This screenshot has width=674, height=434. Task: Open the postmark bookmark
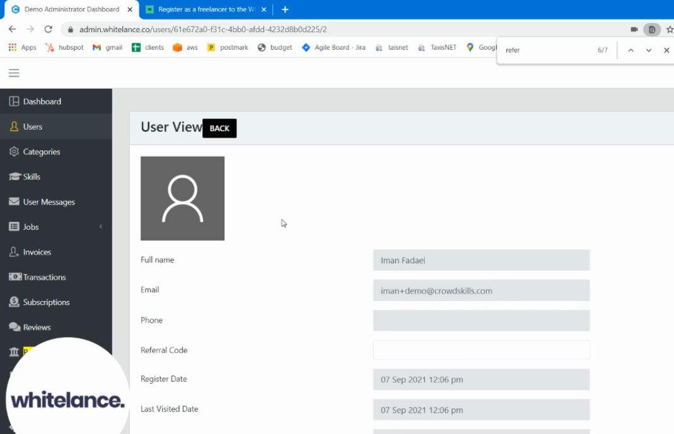(x=228, y=47)
